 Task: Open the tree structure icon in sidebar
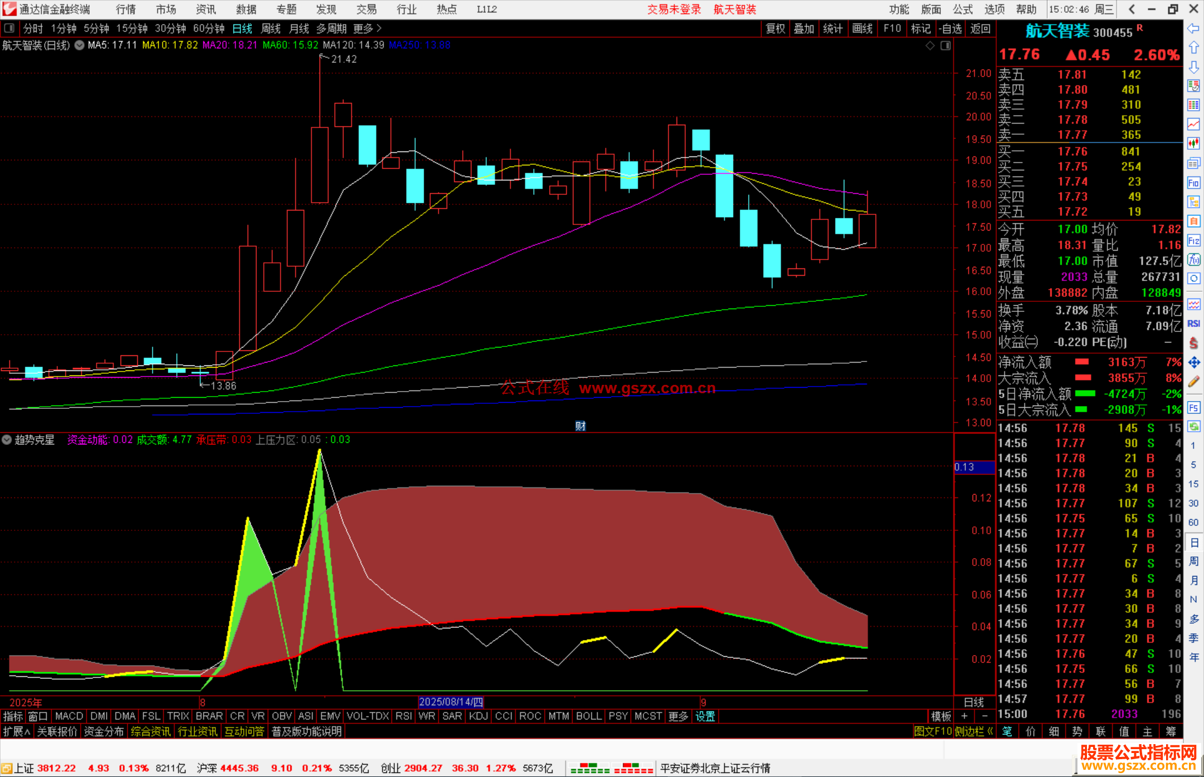point(1193,202)
